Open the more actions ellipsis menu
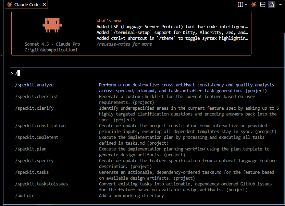285x206 pixels. [x=281, y=4]
